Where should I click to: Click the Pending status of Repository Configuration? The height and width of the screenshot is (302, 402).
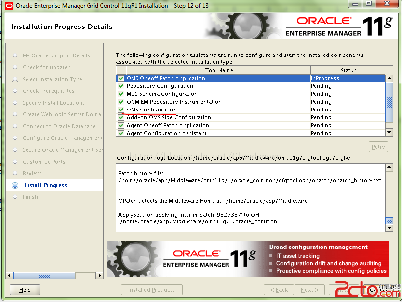[348, 86]
